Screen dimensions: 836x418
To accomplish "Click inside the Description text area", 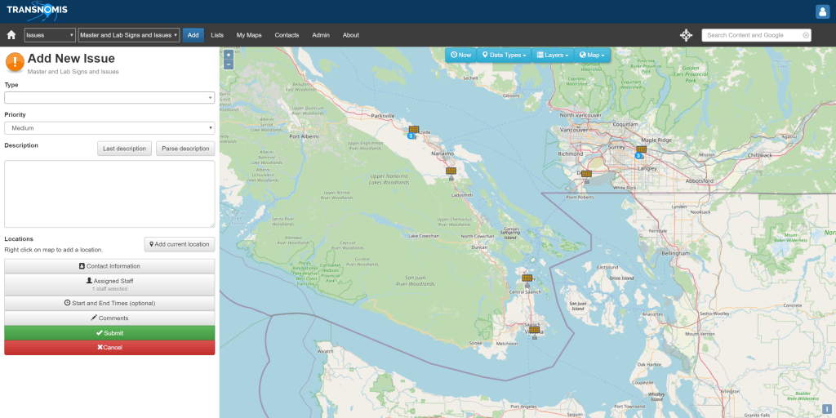I will pos(109,193).
